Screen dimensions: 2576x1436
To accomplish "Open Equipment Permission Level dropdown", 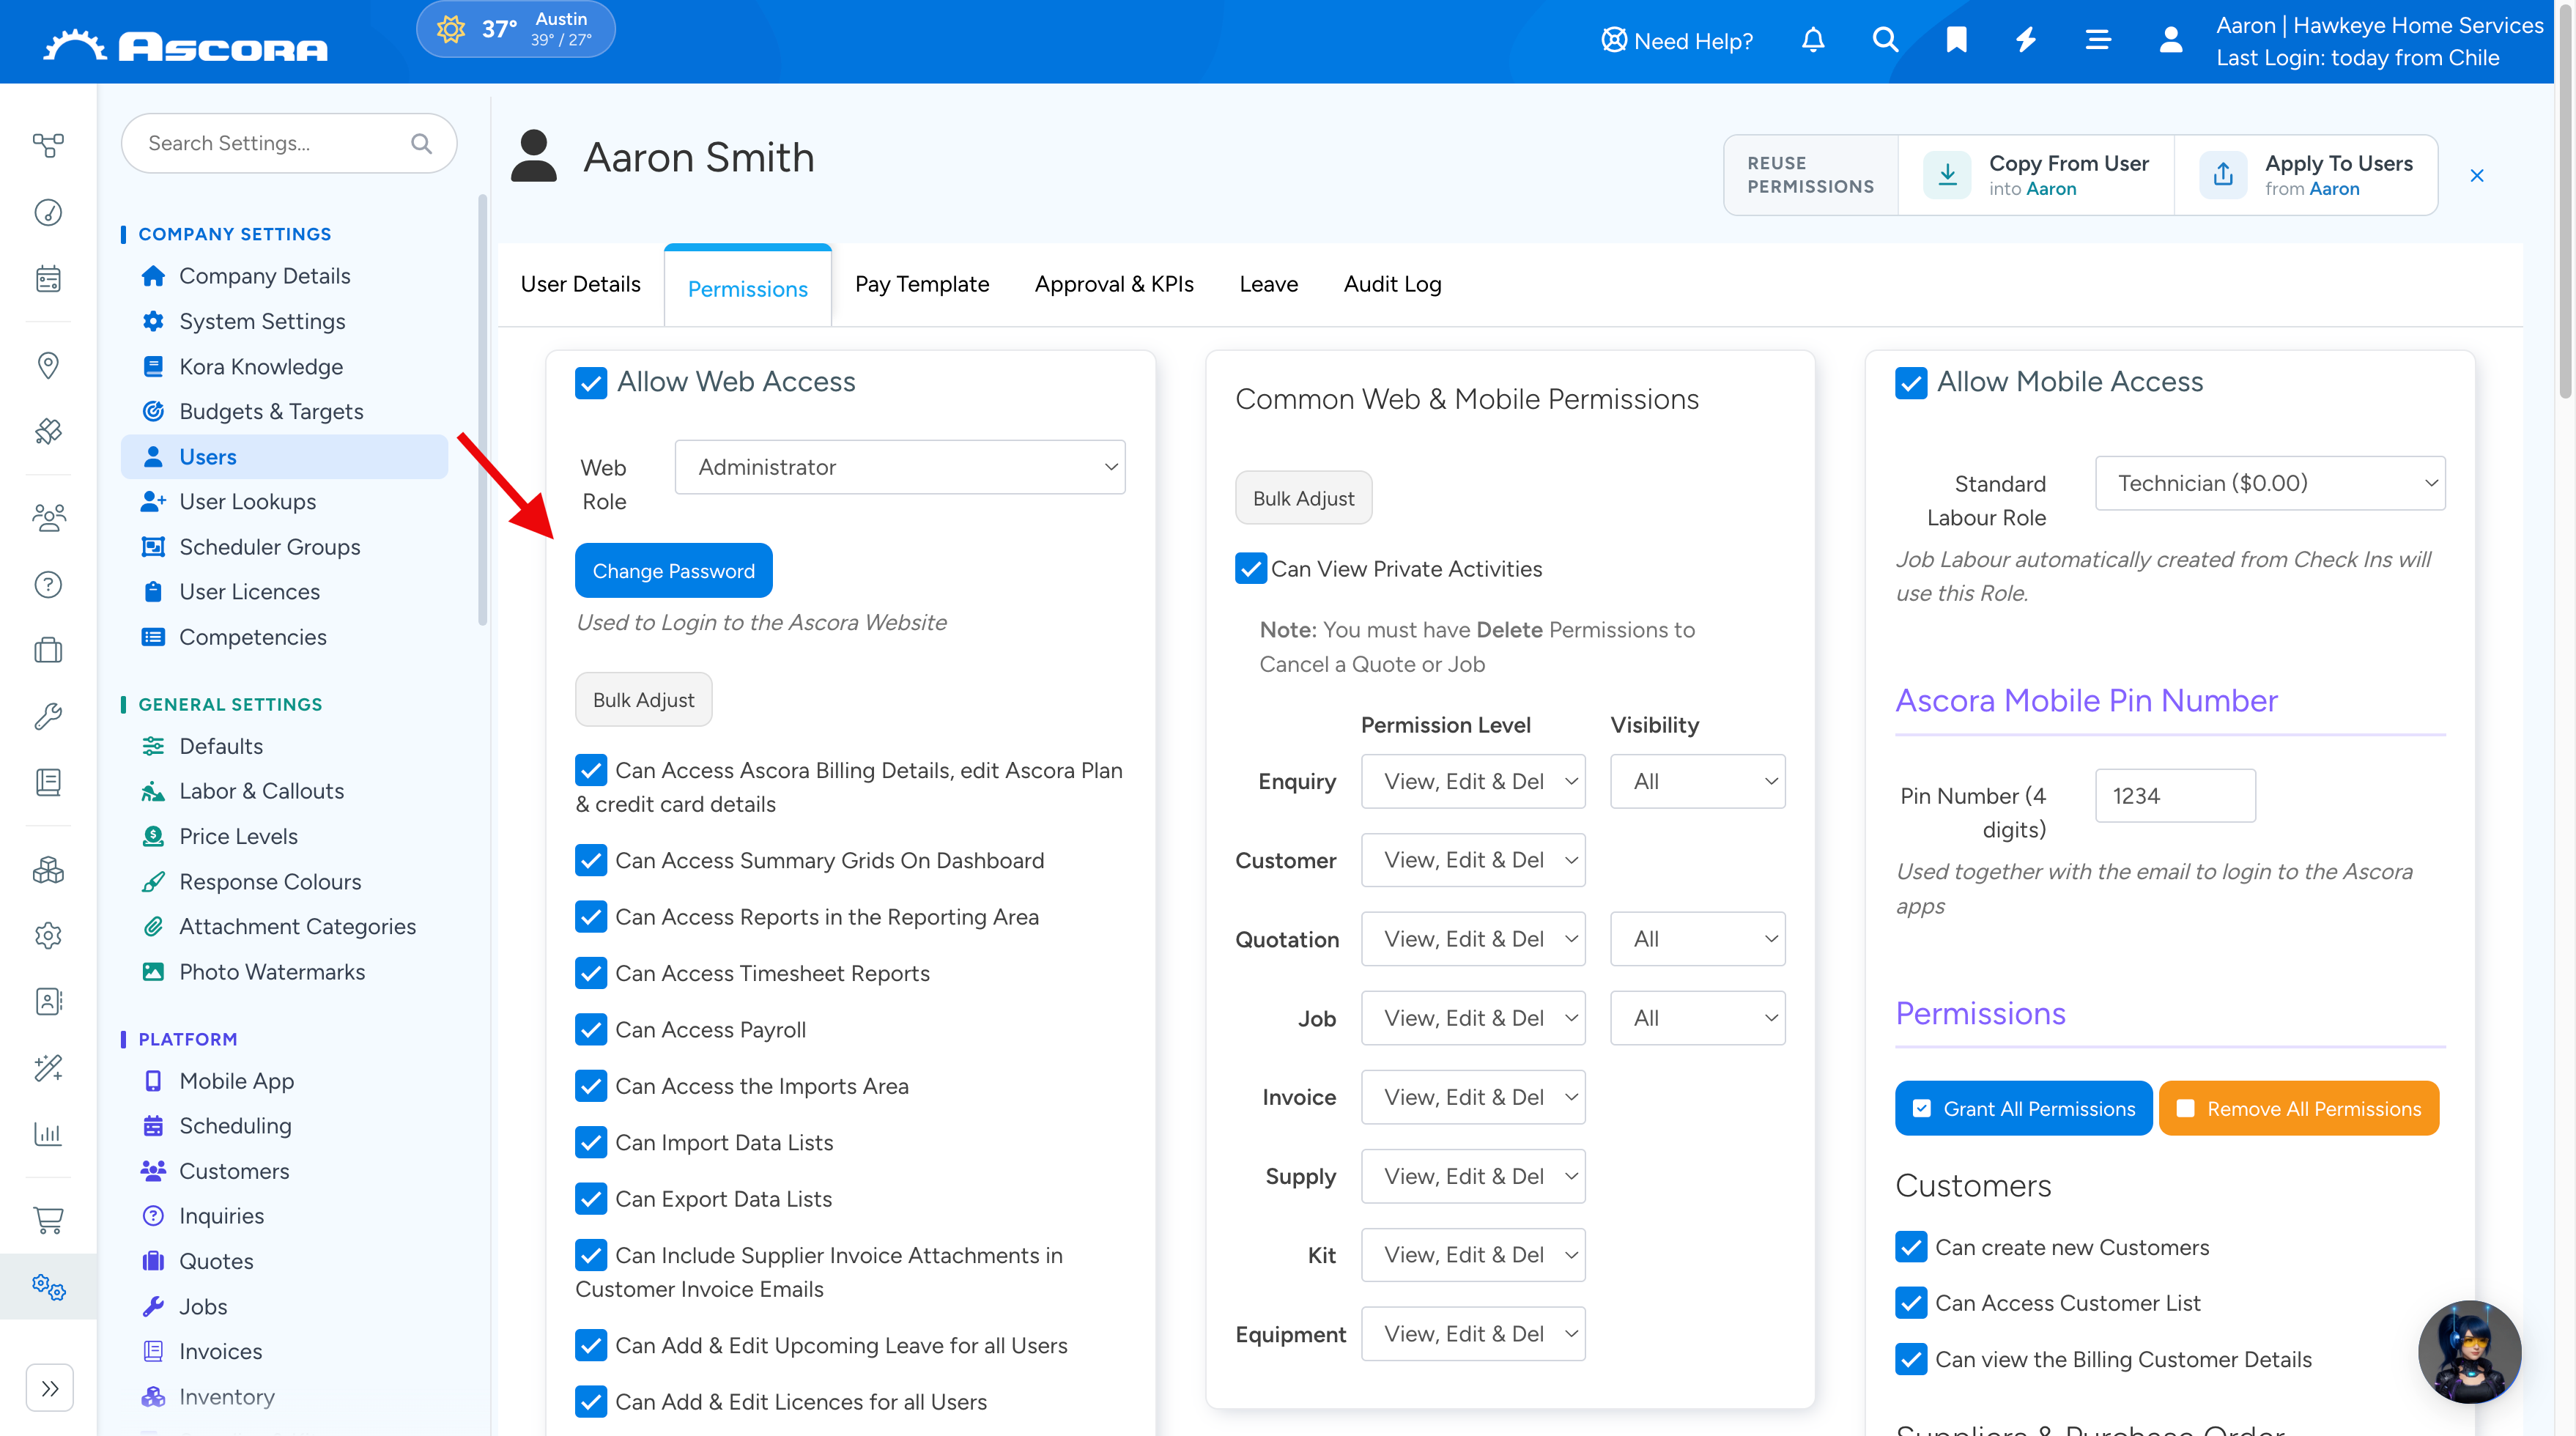I will click(x=1473, y=1334).
